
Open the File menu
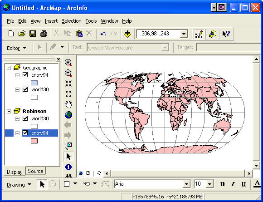point(10,21)
